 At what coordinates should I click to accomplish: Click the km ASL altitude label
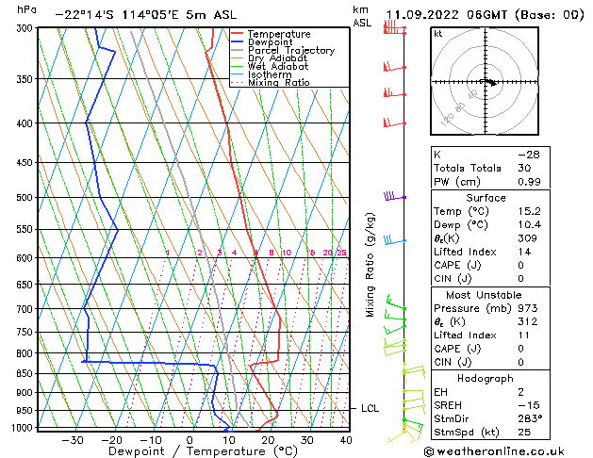(x=362, y=16)
